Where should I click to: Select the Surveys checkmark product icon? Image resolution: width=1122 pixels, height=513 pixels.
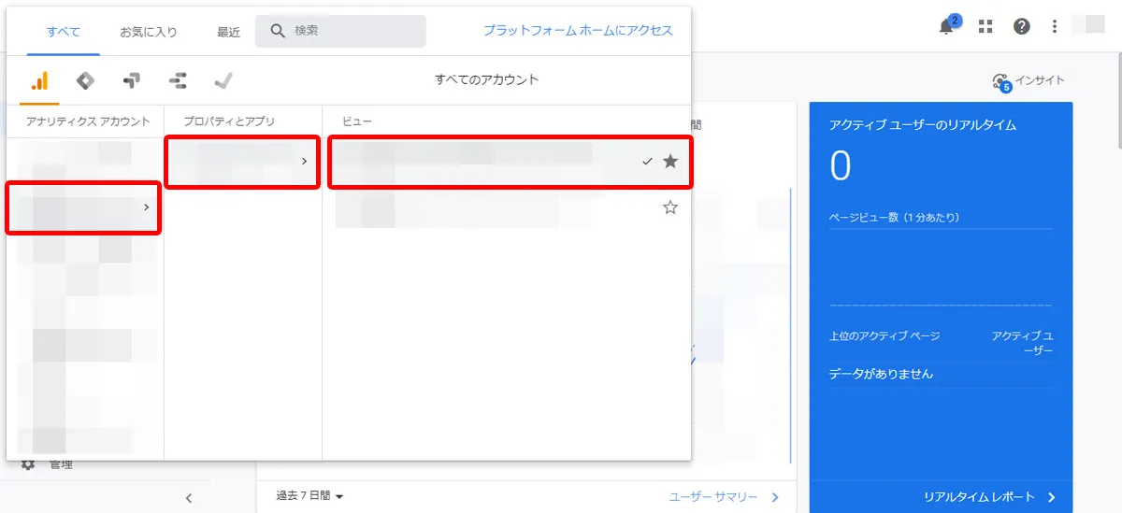tap(223, 81)
